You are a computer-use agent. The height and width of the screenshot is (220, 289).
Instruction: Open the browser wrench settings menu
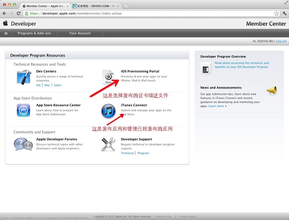tap(284, 14)
